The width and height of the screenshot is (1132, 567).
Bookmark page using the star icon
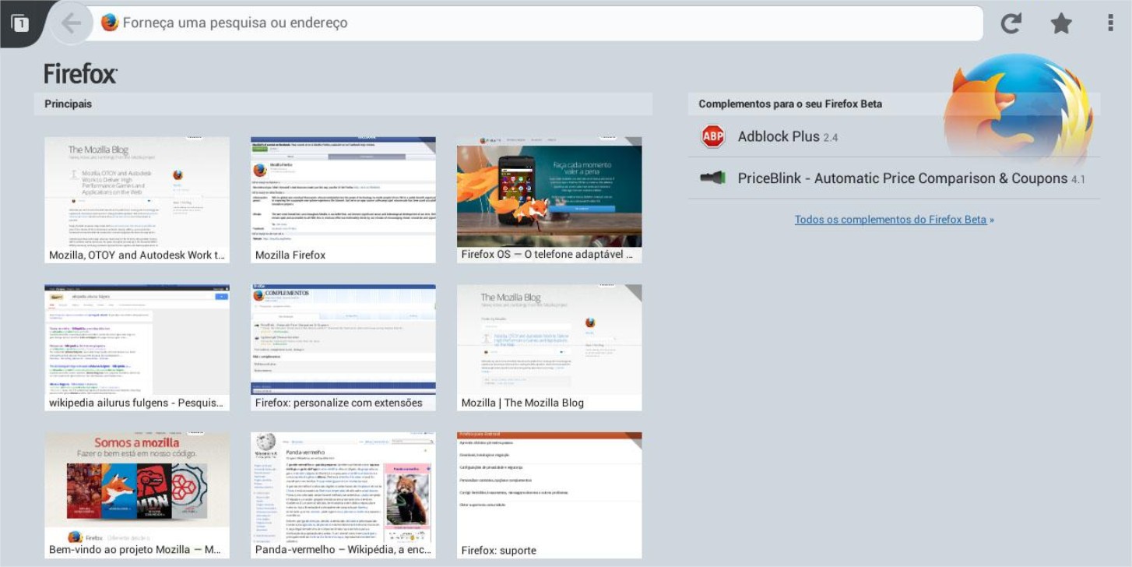click(1060, 23)
